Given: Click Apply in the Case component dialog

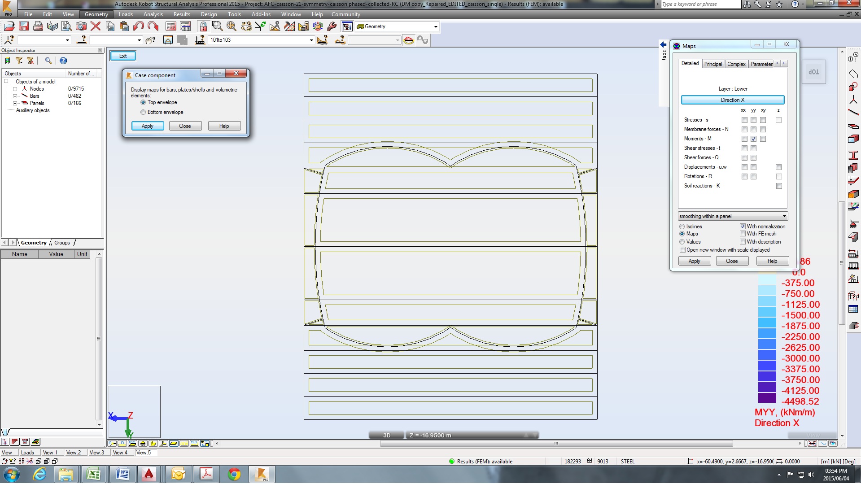Looking at the screenshot, I should click(147, 126).
